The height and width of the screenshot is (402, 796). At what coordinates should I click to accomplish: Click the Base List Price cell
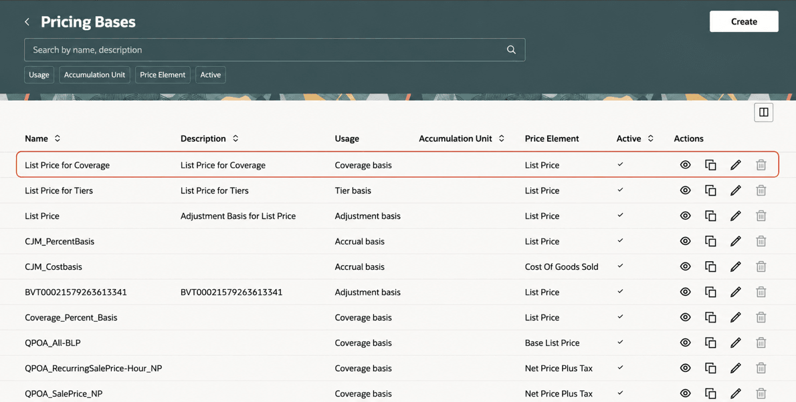tap(553, 343)
